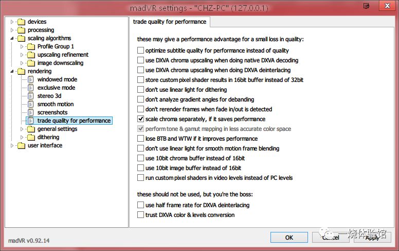Enable optimize subtitle quality for performance

[x=140, y=50]
